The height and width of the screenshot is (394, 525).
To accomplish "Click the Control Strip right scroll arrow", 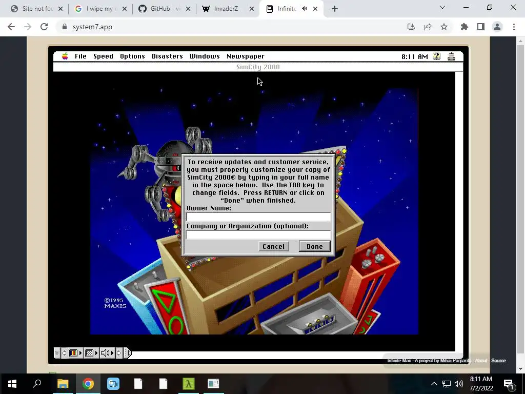I will [119, 353].
